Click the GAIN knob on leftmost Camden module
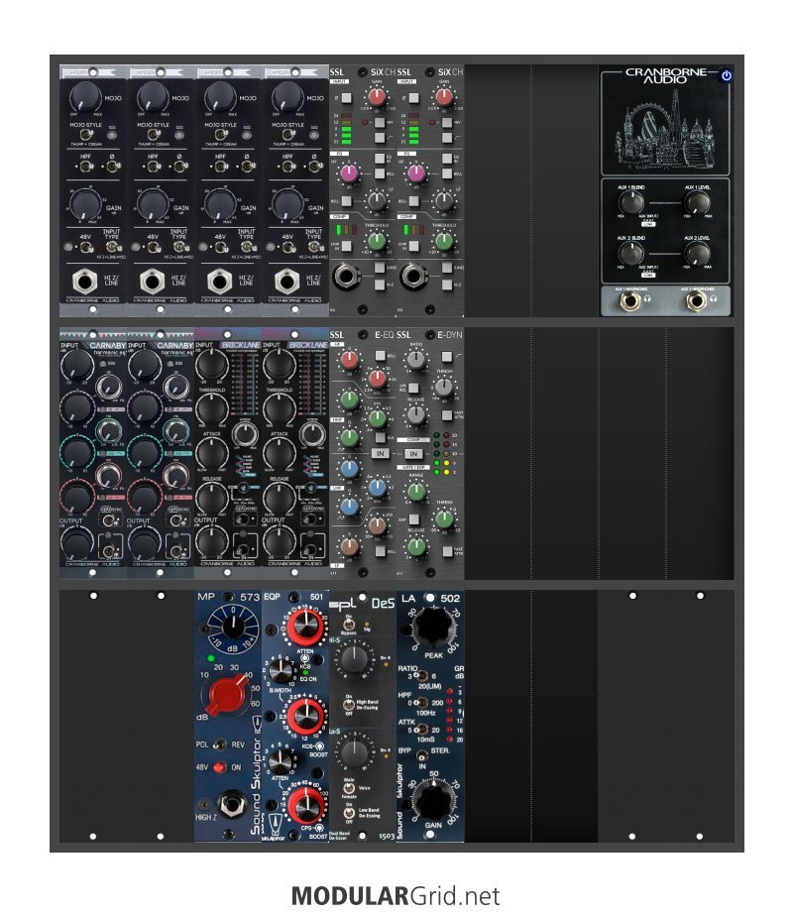793x917 pixels. 85,204
